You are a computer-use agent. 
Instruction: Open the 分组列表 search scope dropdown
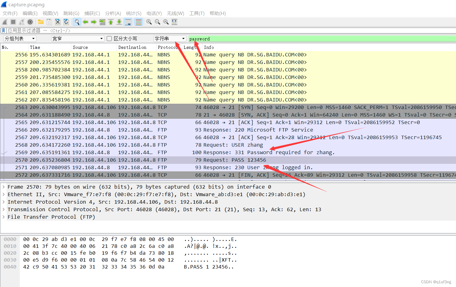pos(20,39)
